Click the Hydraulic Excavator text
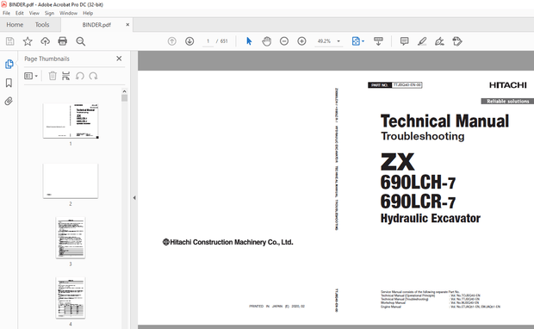Viewport: 534px width, 329px height. (x=431, y=218)
